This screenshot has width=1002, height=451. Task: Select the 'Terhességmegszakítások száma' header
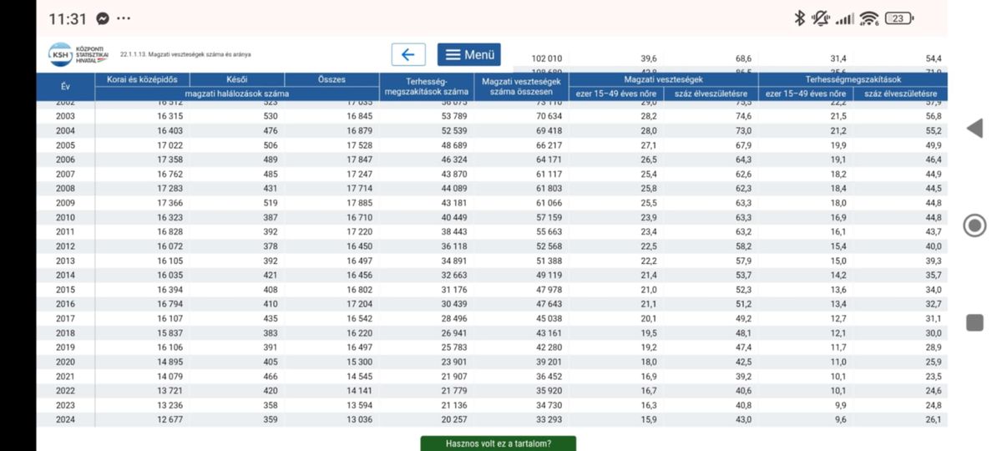click(x=426, y=86)
